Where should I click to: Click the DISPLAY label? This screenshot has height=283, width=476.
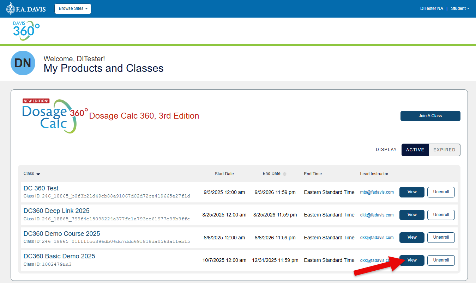click(386, 150)
